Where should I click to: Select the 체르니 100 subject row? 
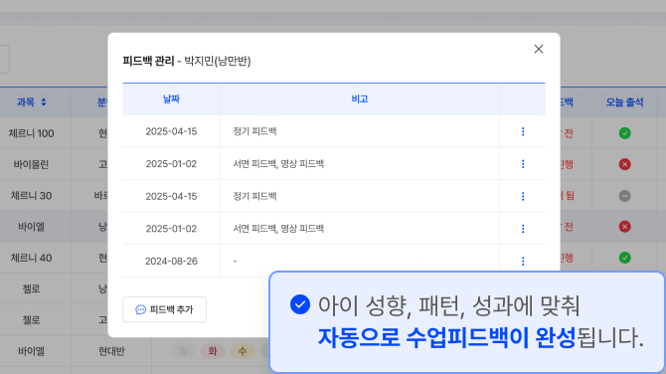tap(32, 133)
